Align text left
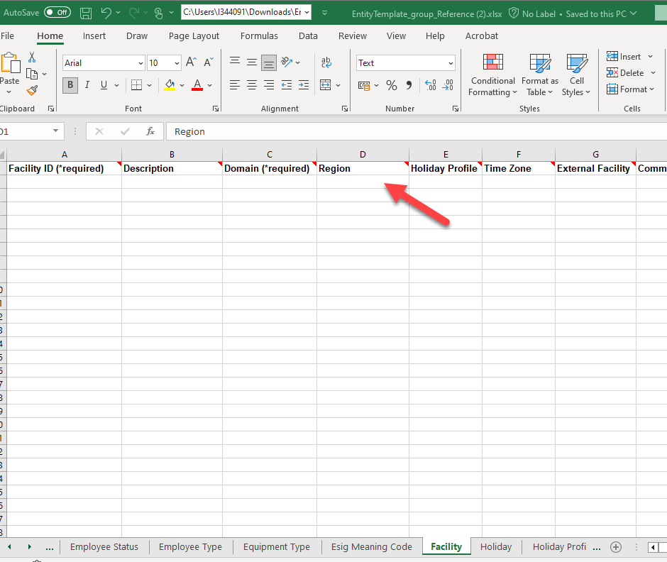 tap(235, 85)
